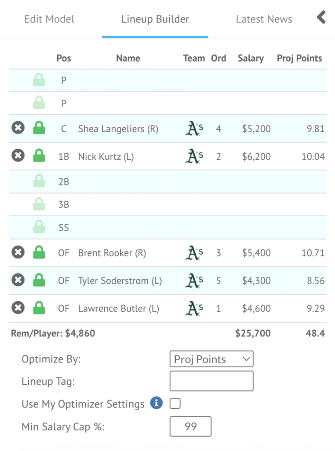Click the info icon beside Optimizer Settings
This screenshot has height=451, width=335.
156,403
